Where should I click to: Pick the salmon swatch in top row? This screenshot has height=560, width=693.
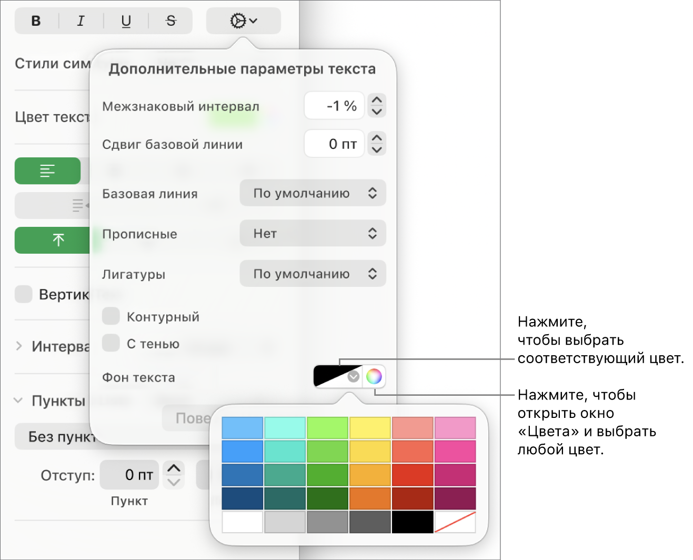(x=413, y=428)
